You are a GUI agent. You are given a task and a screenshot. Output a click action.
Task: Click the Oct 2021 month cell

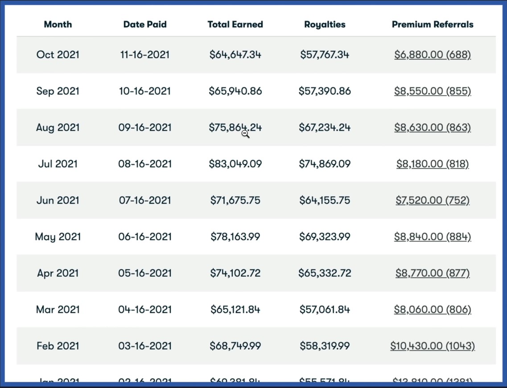click(x=58, y=55)
